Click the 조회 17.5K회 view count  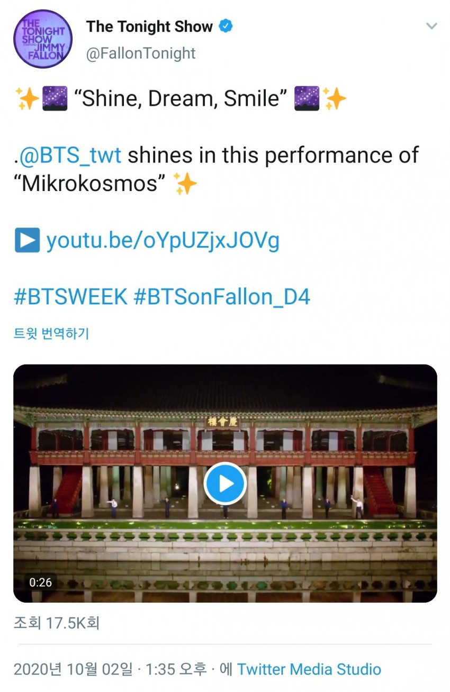(x=56, y=623)
